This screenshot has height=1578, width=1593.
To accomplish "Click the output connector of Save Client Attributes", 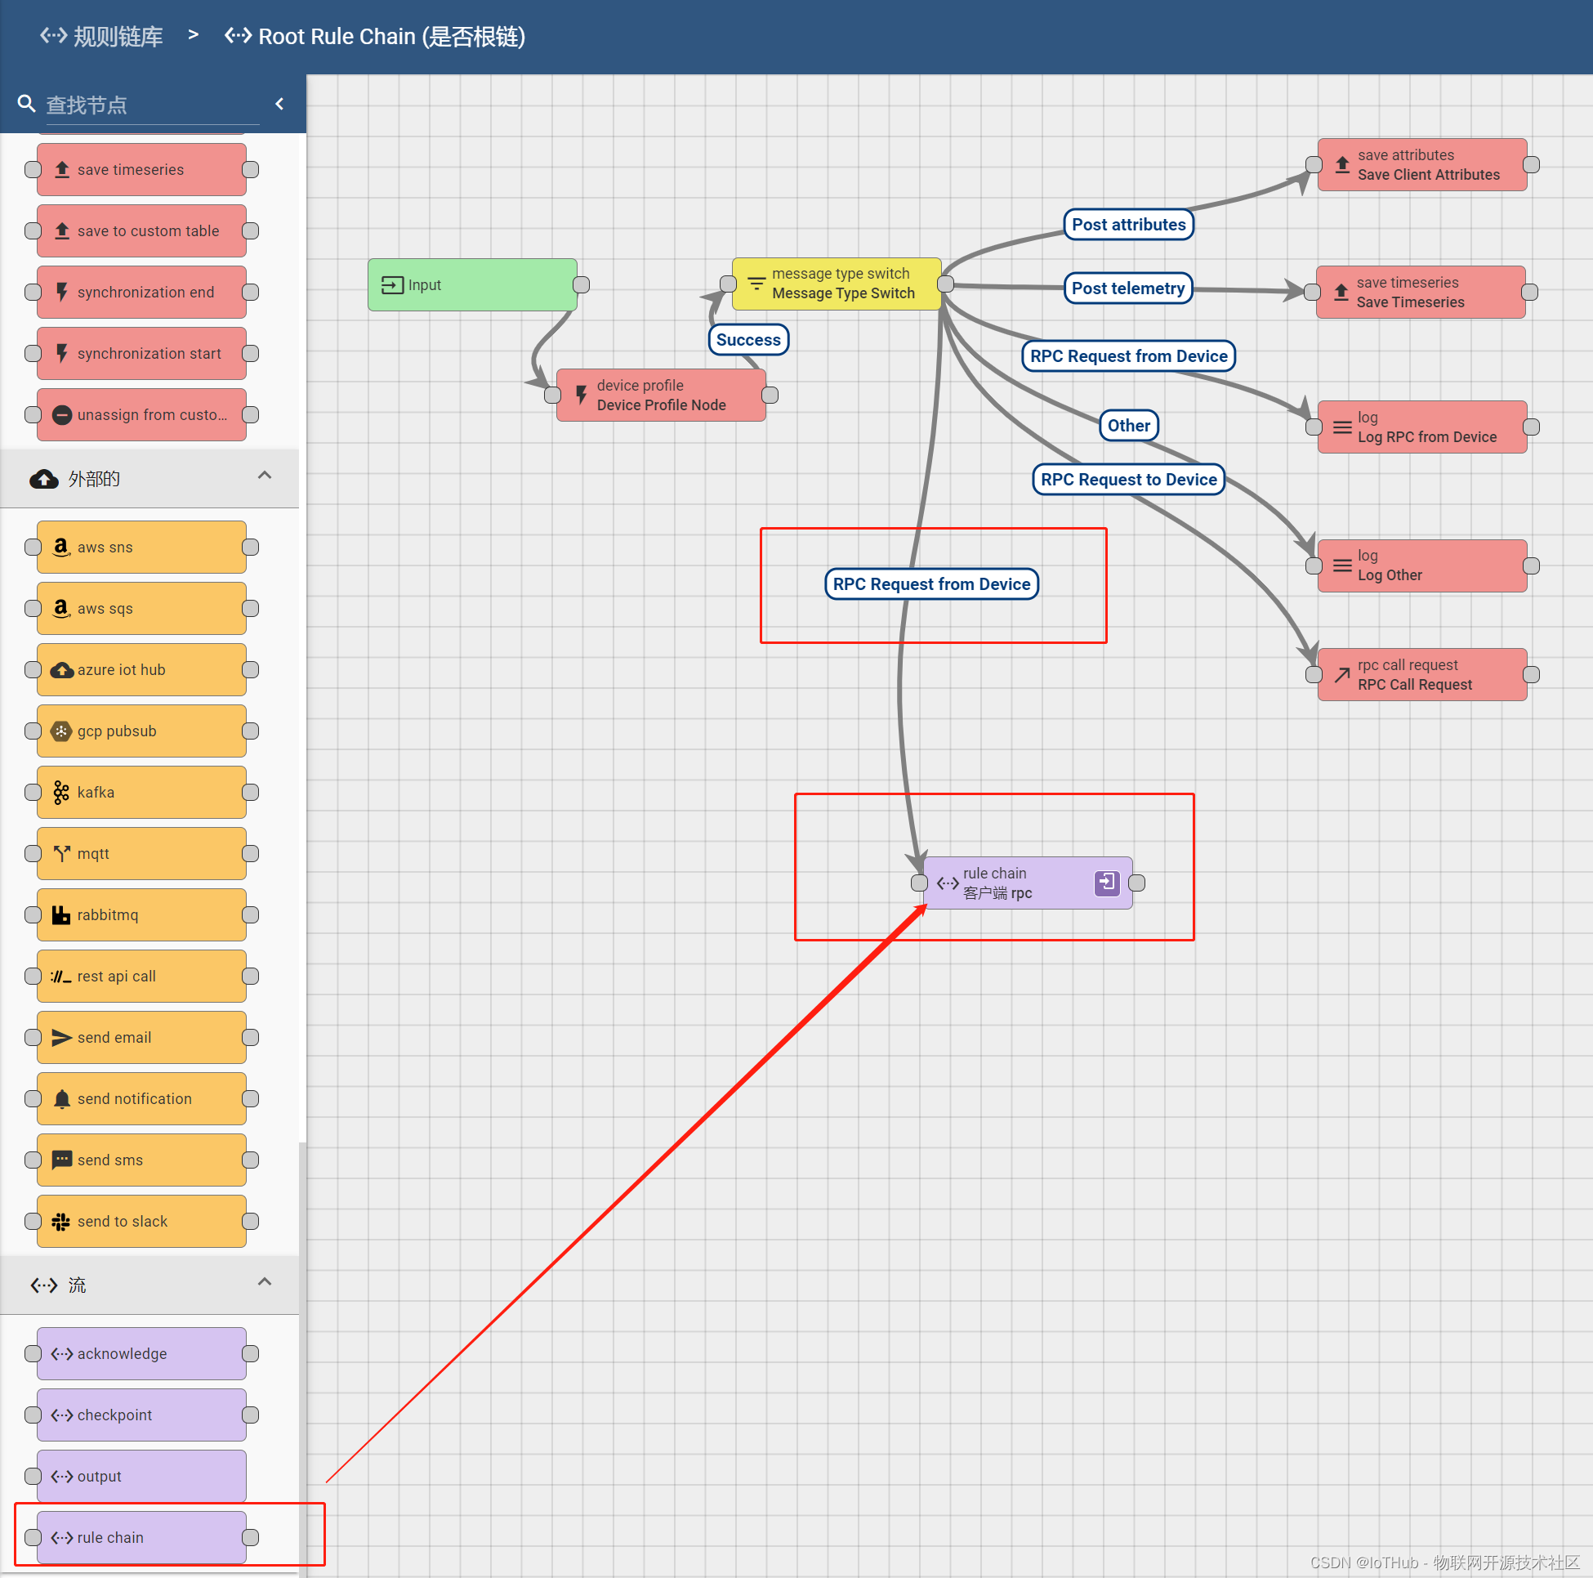I will point(1533,163).
